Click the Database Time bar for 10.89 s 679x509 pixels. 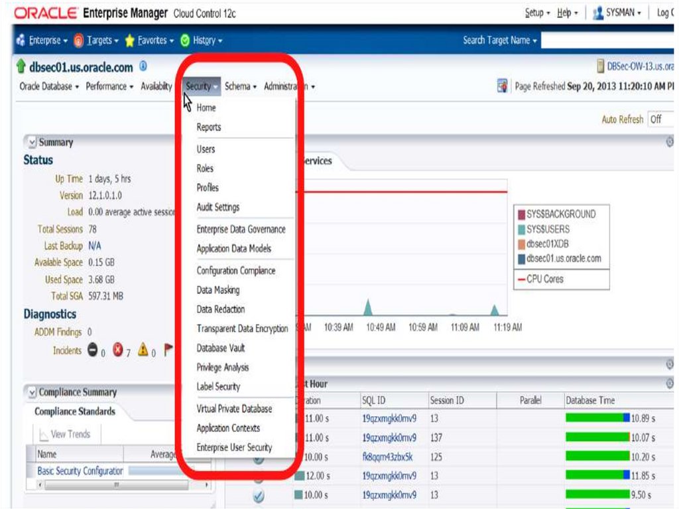coord(597,418)
